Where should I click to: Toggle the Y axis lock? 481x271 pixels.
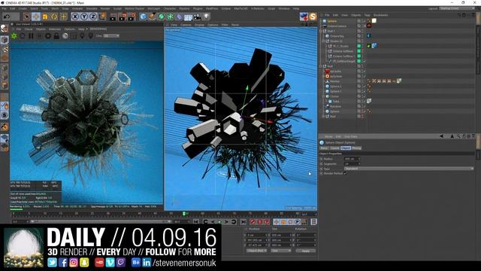point(84,17)
